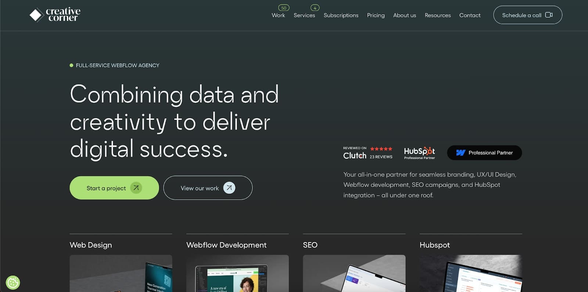Open the Work menu item
588x292 pixels.
[x=278, y=15]
